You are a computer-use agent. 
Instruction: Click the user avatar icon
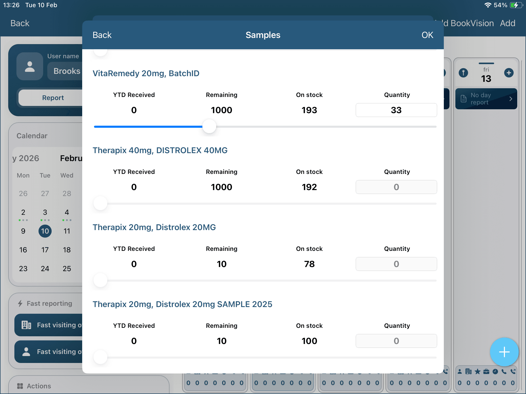tap(30, 66)
